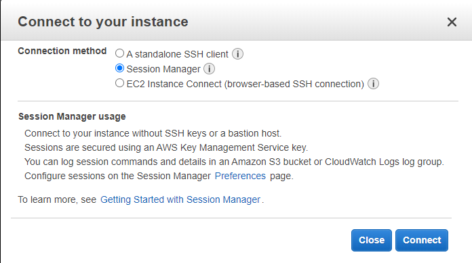Click the 'Connect to your instance' title
This screenshot has height=263, width=472.
tap(103, 22)
